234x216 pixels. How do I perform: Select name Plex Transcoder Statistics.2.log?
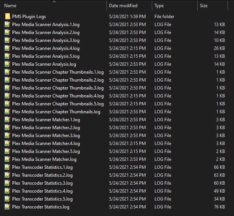click(x=42, y=175)
